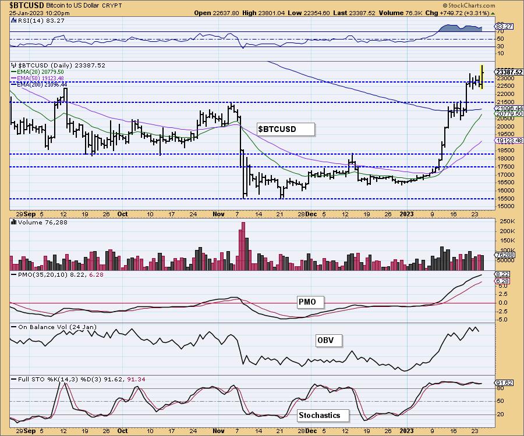Click the shaded overbought RSI area

[x=461, y=28]
